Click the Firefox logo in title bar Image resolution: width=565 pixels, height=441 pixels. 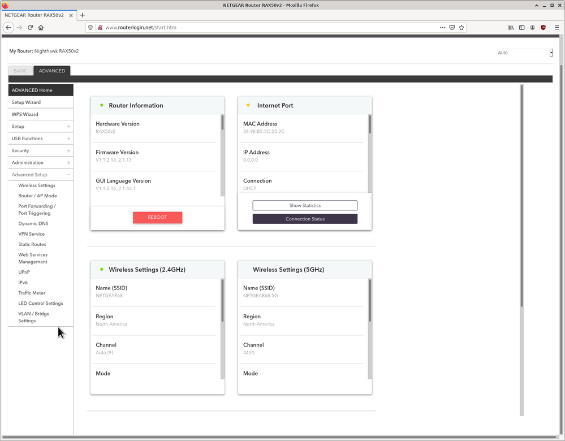tap(5, 5)
